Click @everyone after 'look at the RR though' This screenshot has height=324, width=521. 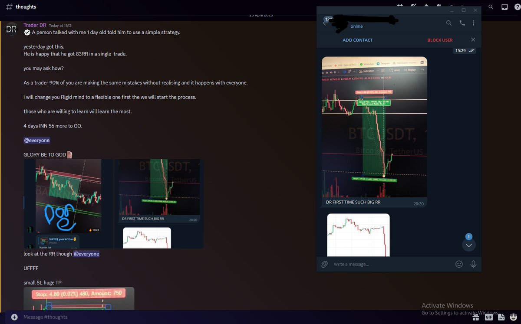(86, 254)
